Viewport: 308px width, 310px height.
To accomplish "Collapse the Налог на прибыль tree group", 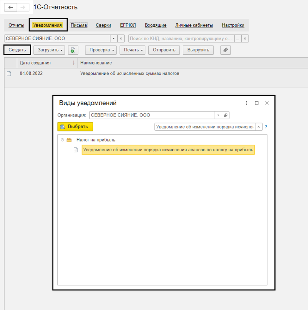I will [x=62, y=140].
